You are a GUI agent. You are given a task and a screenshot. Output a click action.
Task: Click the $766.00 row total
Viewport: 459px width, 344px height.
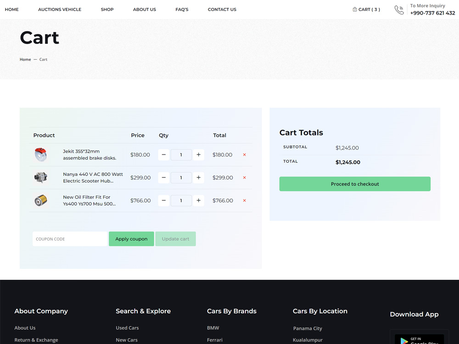coord(223,200)
